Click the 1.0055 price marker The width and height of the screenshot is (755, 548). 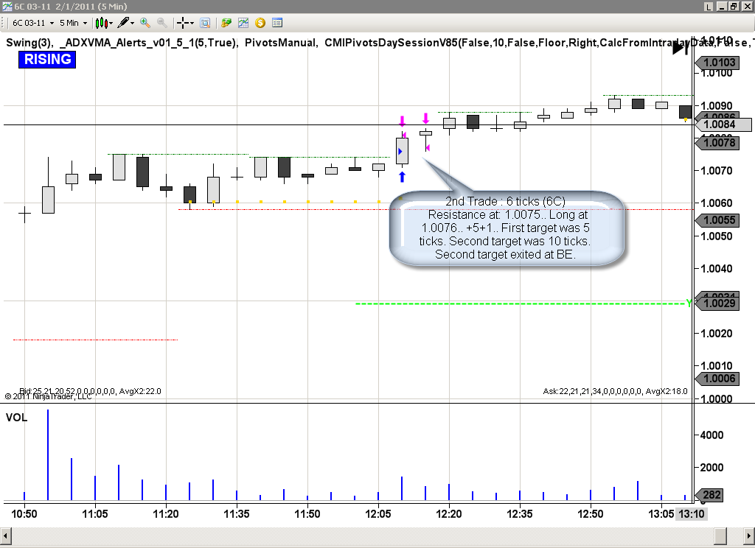[717, 220]
